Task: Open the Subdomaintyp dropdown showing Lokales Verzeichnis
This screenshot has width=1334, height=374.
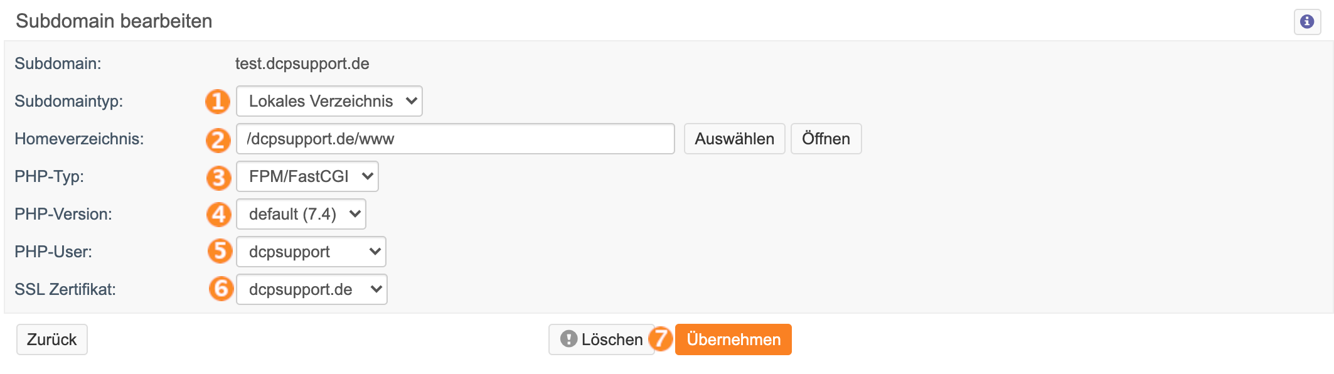Action: (329, 101)
